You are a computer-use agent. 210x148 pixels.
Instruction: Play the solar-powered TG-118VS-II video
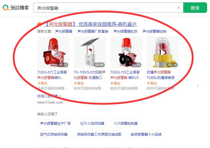(90, 53)
